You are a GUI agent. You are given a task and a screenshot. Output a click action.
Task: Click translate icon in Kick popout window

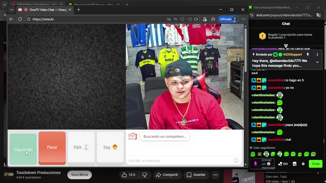click(x=319, y=15)
